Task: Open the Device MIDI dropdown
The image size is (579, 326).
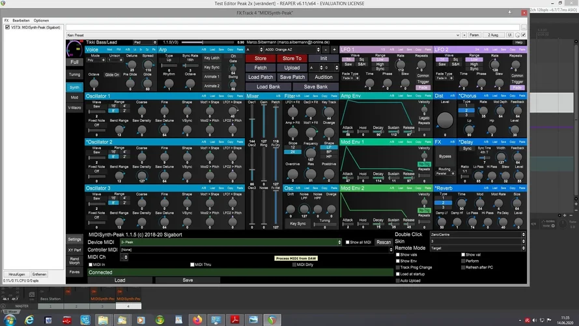Action: (229, 242)
